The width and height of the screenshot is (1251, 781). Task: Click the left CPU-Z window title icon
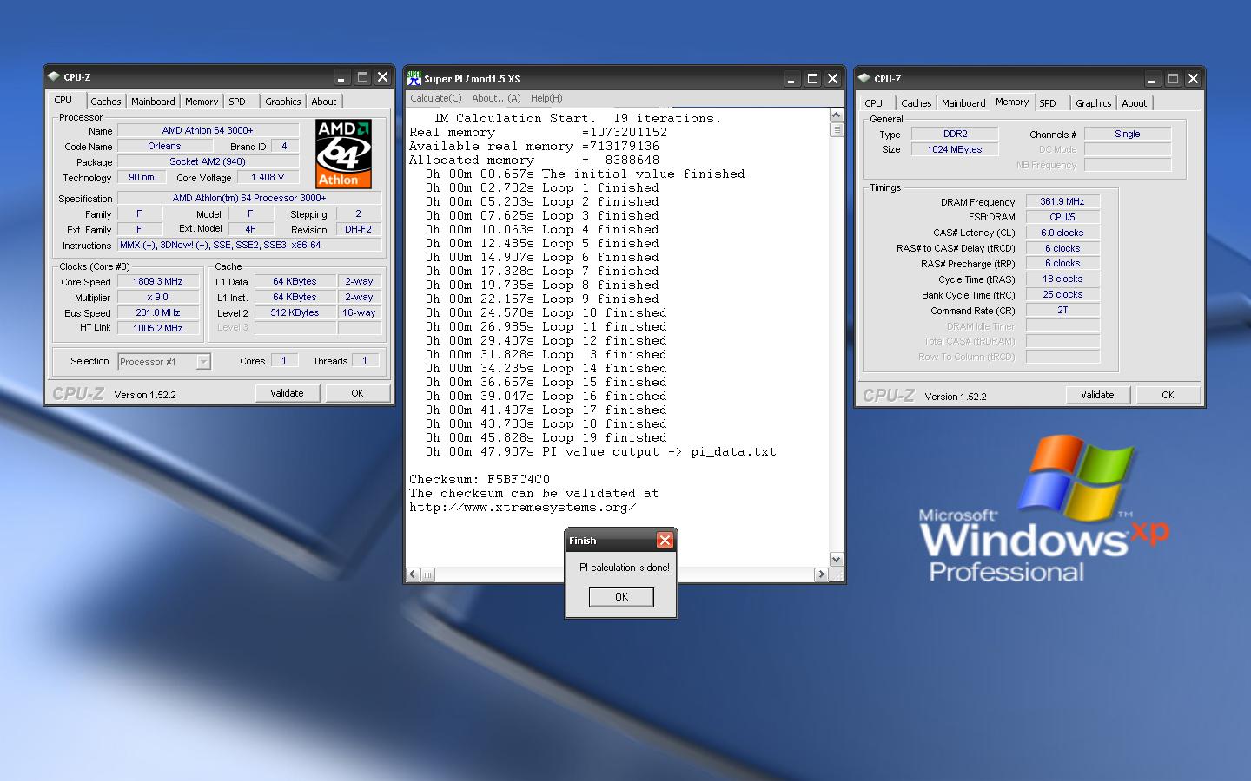coord(54,77)
